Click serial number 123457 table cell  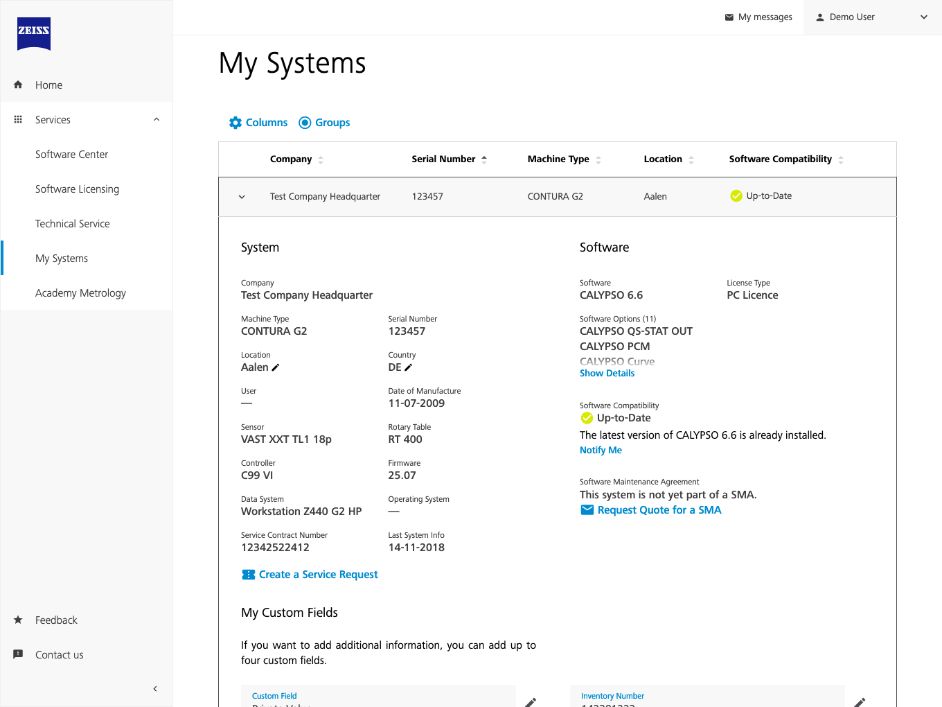427,197
